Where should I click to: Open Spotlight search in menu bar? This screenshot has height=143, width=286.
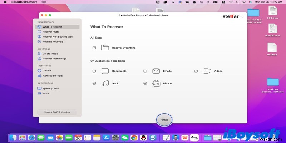click(x=237, y=2)
